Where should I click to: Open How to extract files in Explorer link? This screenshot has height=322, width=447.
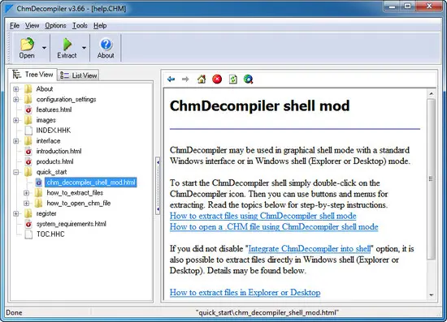click(245, 293)
